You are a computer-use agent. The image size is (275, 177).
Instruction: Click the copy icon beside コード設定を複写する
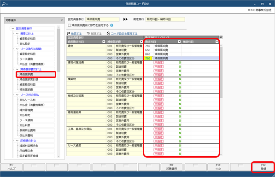(x=108, y=33)
